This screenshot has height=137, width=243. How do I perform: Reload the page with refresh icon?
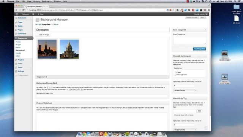coord(24,10)
